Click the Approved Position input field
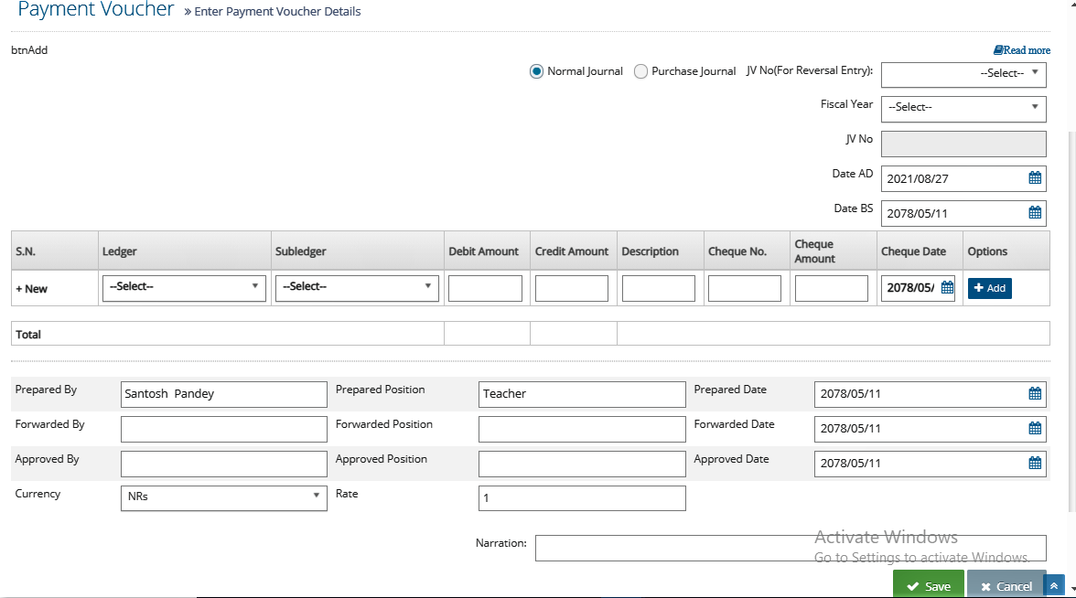Image resolution: width=1076 pixels, height=598 pixels. [x=582, y=464]
